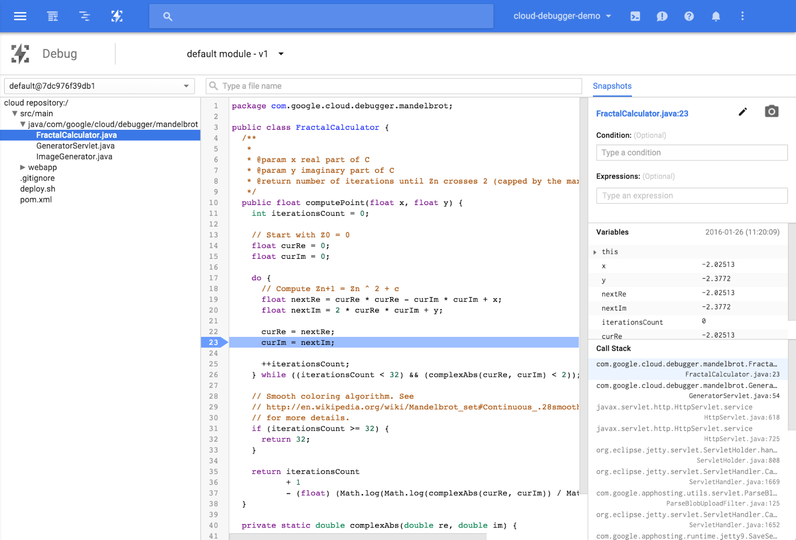This screenshot has width=796, height=540.
Task: Focus the Type an expression field
Action: pos(692,196)
